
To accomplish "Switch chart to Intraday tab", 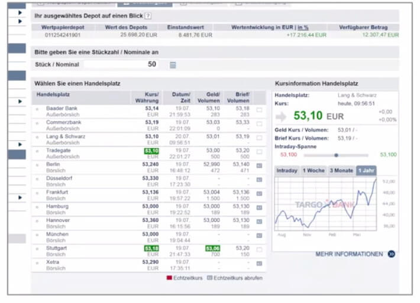I will 287,171.
